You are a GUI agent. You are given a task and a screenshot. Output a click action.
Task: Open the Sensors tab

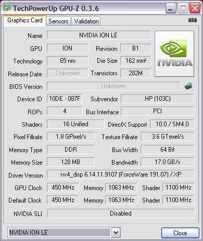point(58,21)
